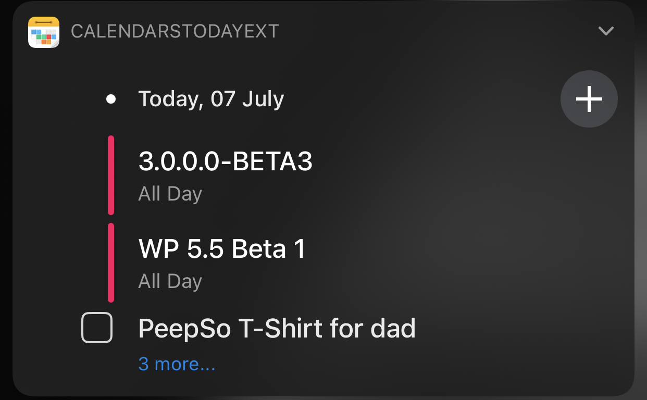Show the 3 more... hidden items
Viewport: 647px width, 400px height.
click(177, 364)
